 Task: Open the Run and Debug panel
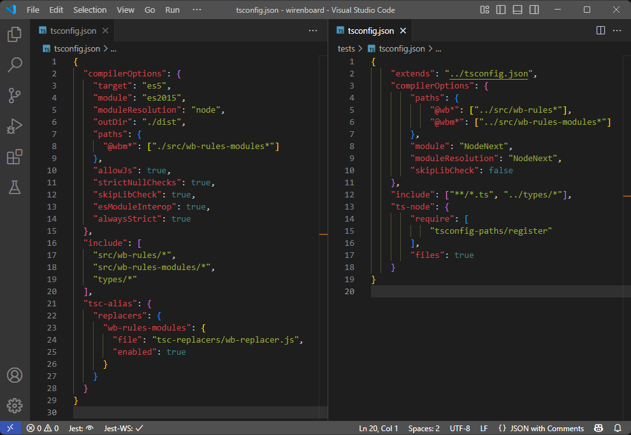click(14, 126)
